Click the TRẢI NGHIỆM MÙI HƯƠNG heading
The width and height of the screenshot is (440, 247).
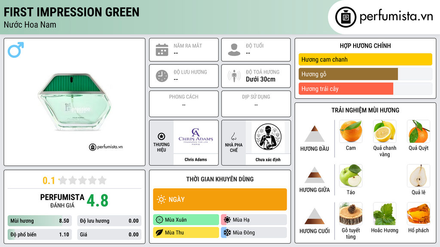[365, 110]
